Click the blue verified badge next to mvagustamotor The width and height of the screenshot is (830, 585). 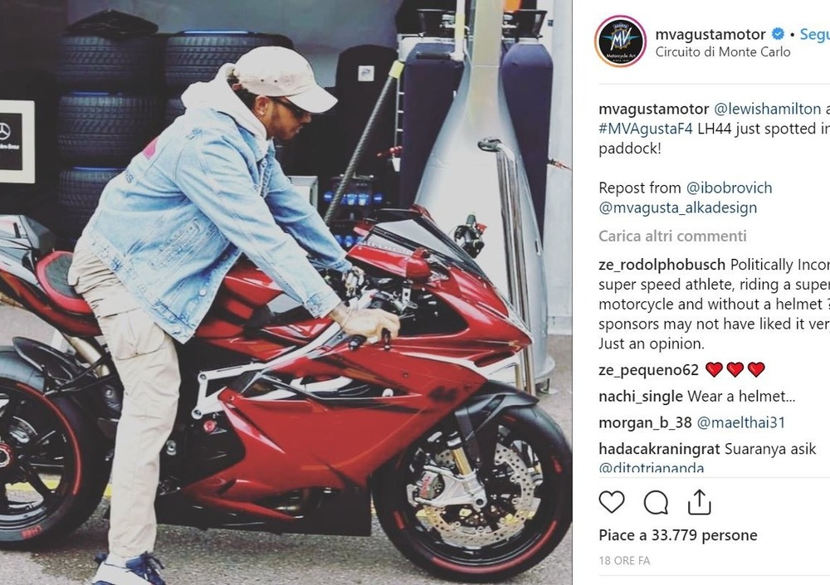pyautogui.click(x=779, y=34)
